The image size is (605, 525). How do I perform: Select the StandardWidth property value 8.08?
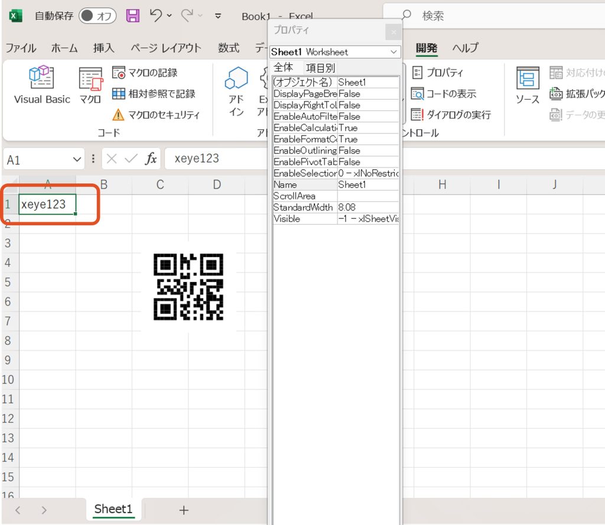click(x=368, y=208)
